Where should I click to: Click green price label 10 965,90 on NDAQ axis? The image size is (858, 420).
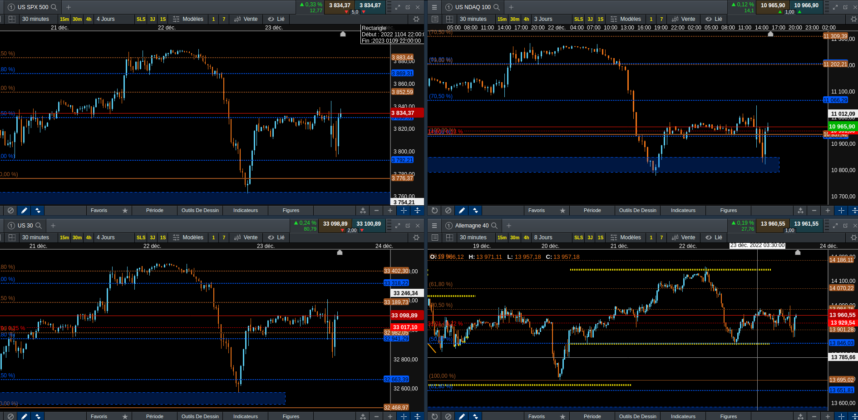tap(842, 127)
